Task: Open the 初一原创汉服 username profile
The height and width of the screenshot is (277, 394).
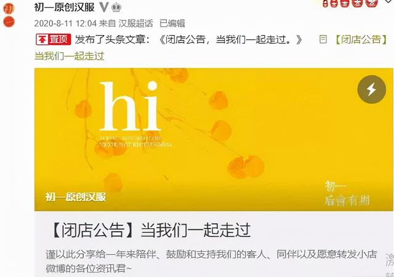Action: click(64, 7)
